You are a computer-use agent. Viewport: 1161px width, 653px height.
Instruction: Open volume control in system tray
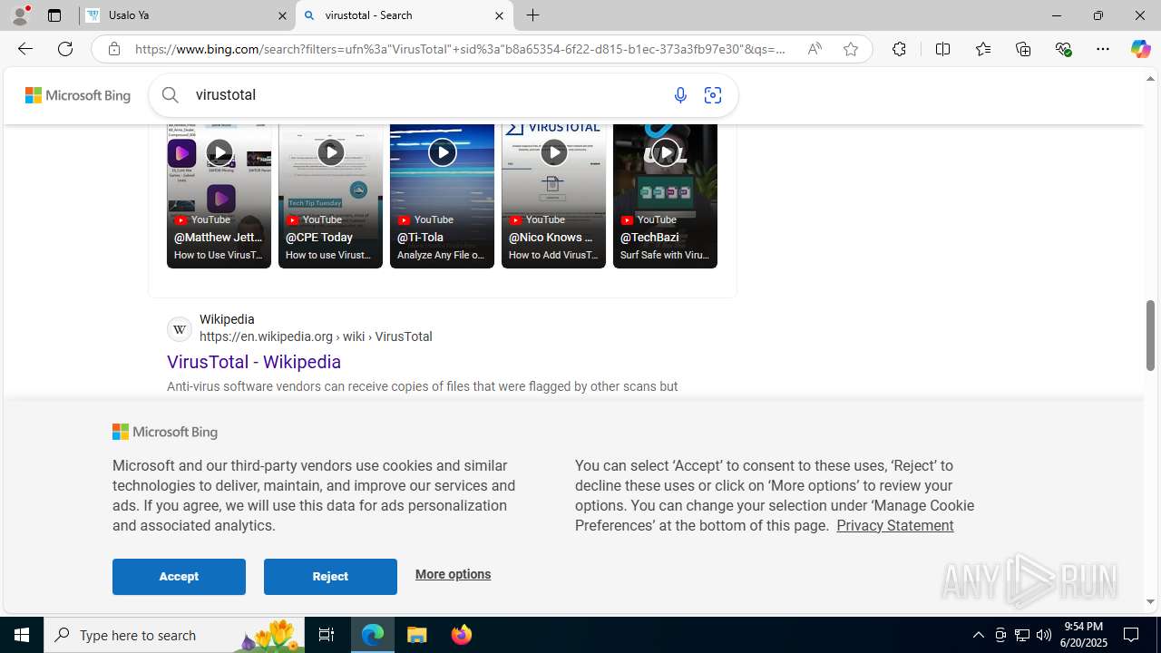point(1044,635)
